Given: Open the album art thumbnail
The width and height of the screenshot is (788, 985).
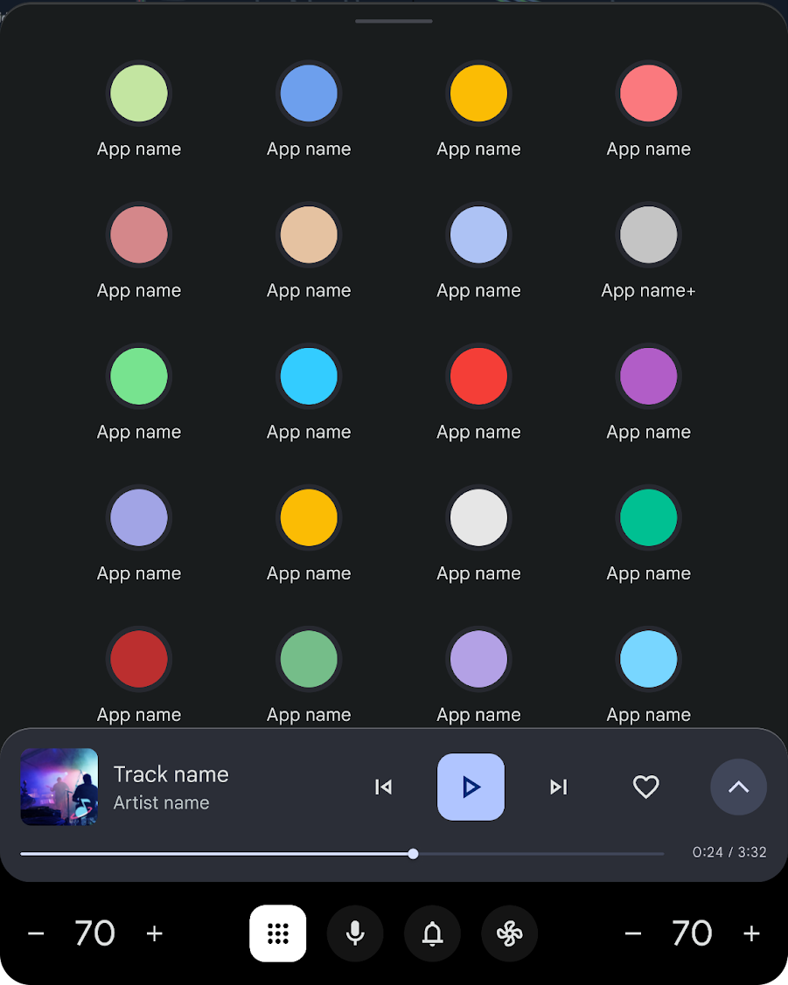Looking at the screenshot, I should tap(59, 787).
